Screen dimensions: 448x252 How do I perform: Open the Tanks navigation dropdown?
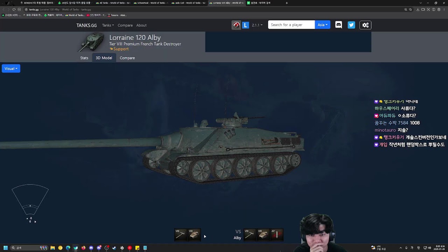click(108, 25)
